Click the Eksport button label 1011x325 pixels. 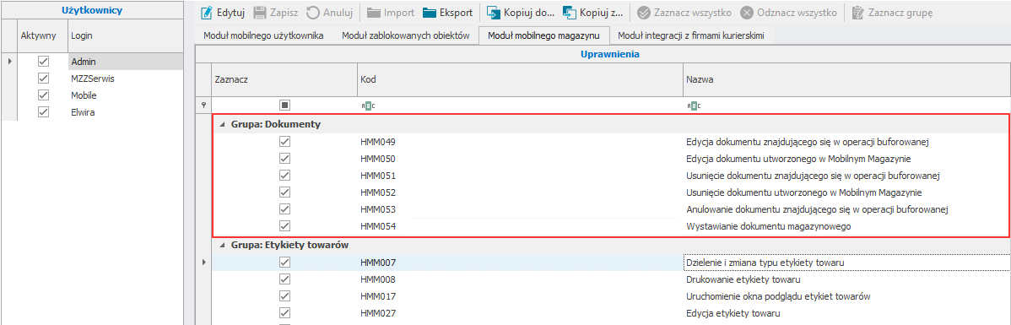tap(456, 13)
